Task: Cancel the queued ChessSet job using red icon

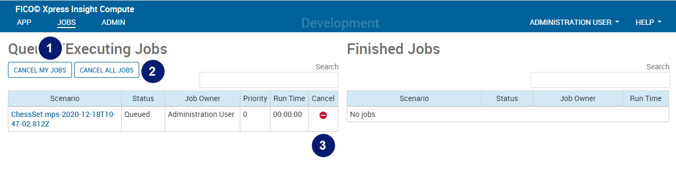Action: coord(323,115)
